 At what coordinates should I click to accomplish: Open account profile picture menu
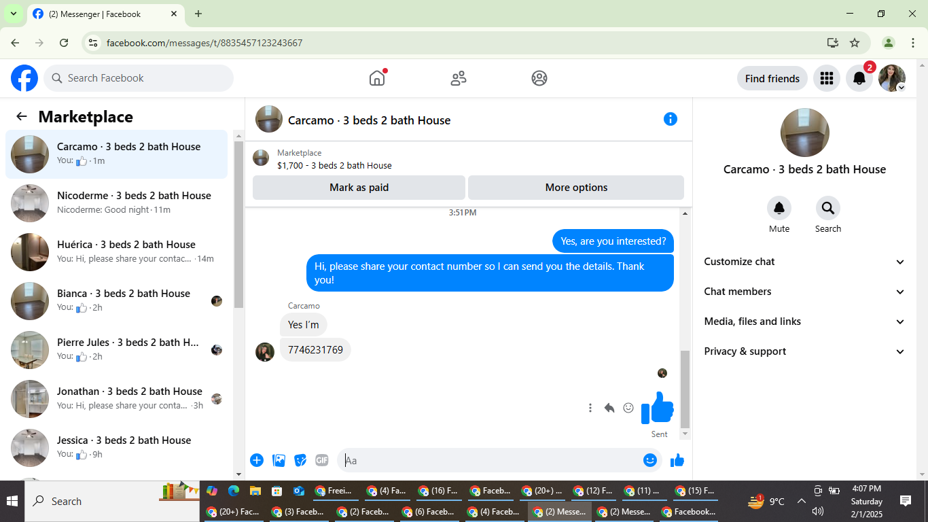point(892,78)
